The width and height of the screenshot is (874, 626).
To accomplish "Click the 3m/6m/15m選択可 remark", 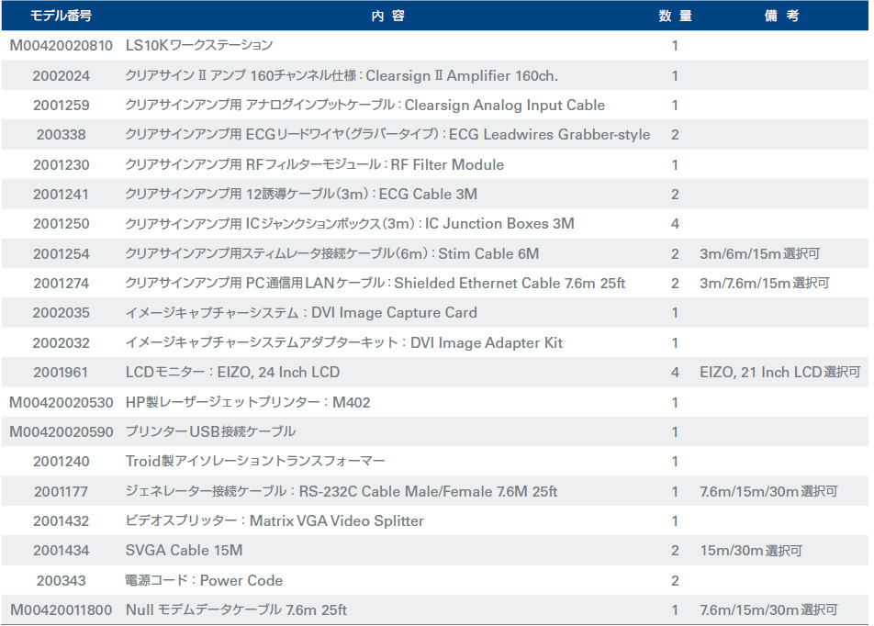I will click(758, 254).
